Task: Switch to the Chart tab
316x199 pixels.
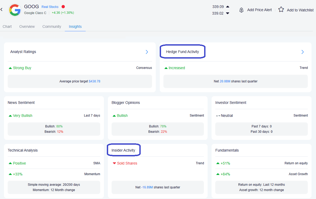Action: pos(7,26)
